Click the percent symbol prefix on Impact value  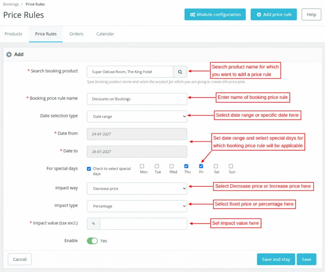pos(93,224)
